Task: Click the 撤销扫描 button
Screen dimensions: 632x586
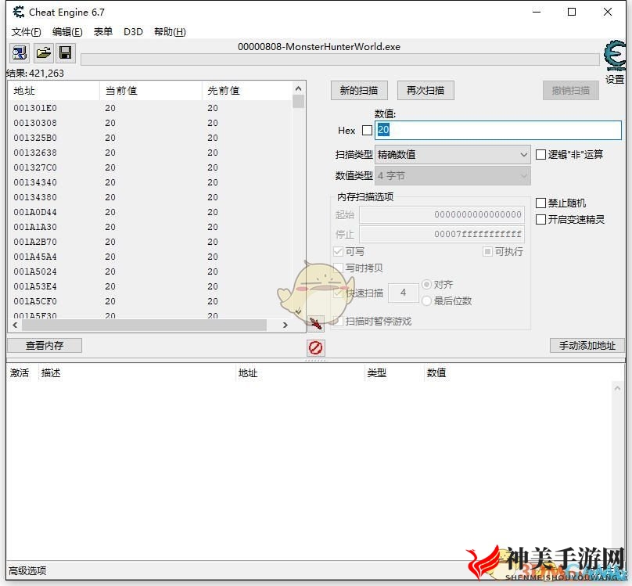Action: (x=570, y=90)
